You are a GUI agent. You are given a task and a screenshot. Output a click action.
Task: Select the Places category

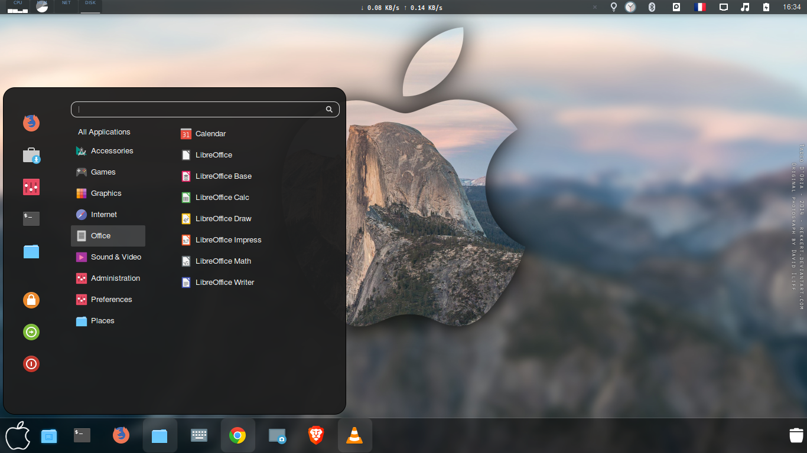pos(108,321)
